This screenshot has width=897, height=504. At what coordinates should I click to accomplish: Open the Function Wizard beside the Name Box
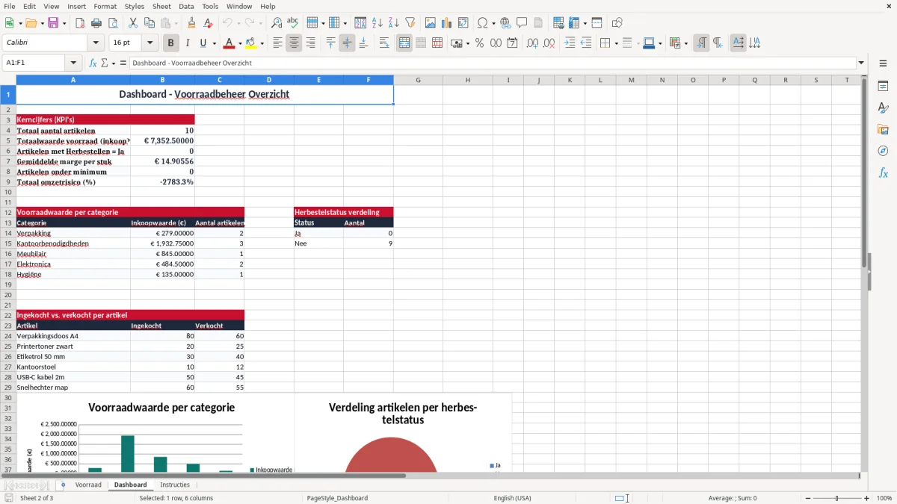pos(93,63)
